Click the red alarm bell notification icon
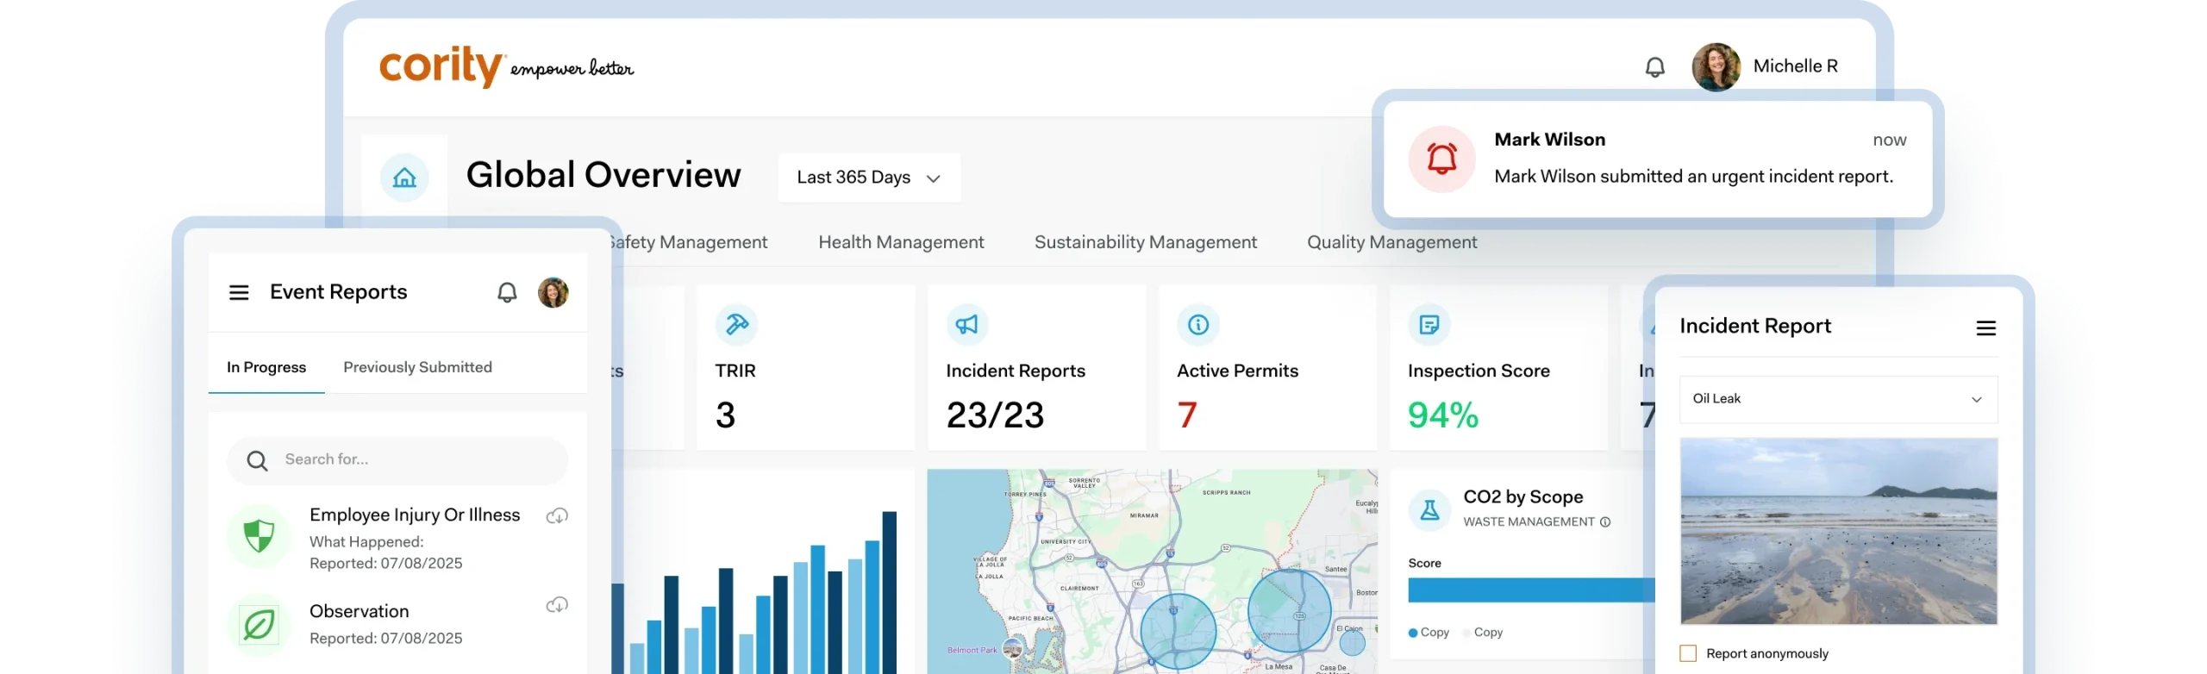The width and height of the screenshot is (2207, 674). tap(1441, 159)
